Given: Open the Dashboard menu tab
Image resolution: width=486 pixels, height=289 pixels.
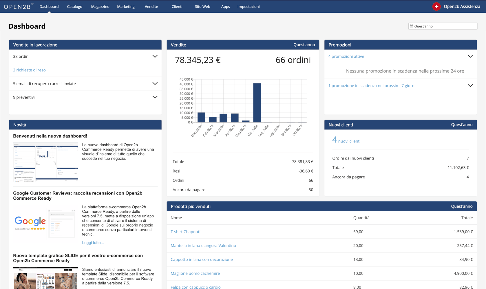Looking at the screenshot, I should (x=49, y=7).
